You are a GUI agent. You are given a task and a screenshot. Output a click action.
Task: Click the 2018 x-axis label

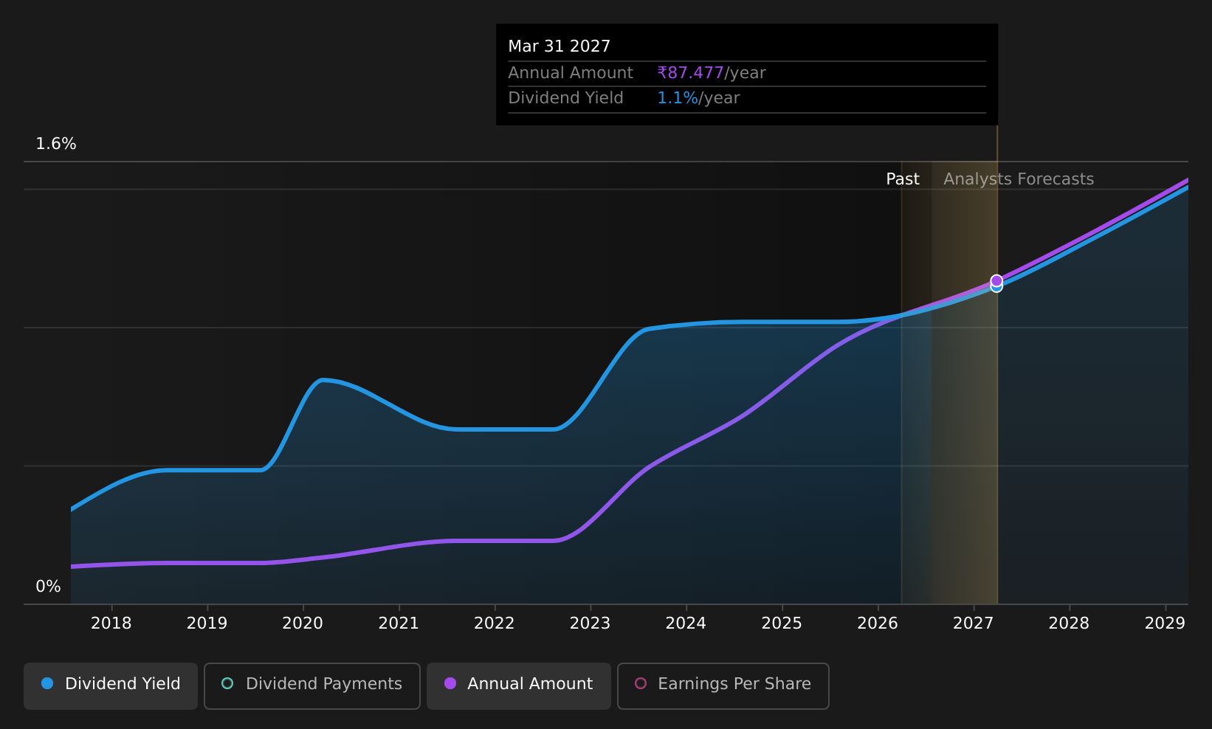[x=111, y=623]
